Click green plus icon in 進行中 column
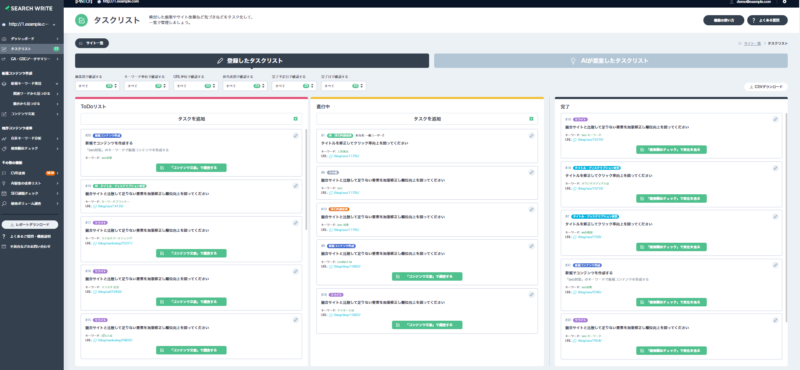Viewport: 800px width, 370px height. click(x=531, y=119)
